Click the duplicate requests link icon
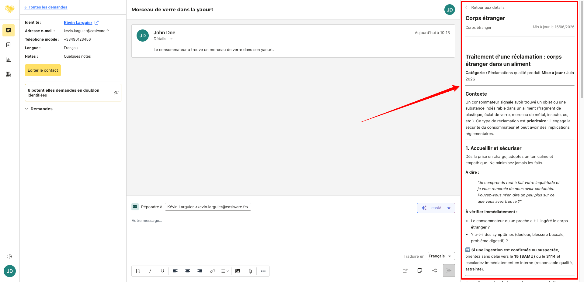584x282 pixels. 116,93
